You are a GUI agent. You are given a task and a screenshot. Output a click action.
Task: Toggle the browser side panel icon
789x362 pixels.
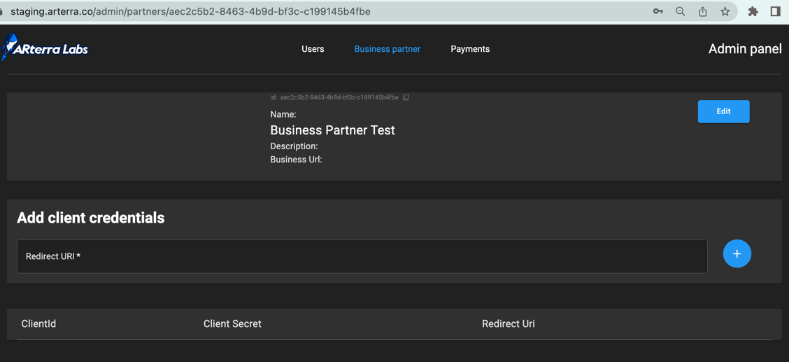point(776,12)
